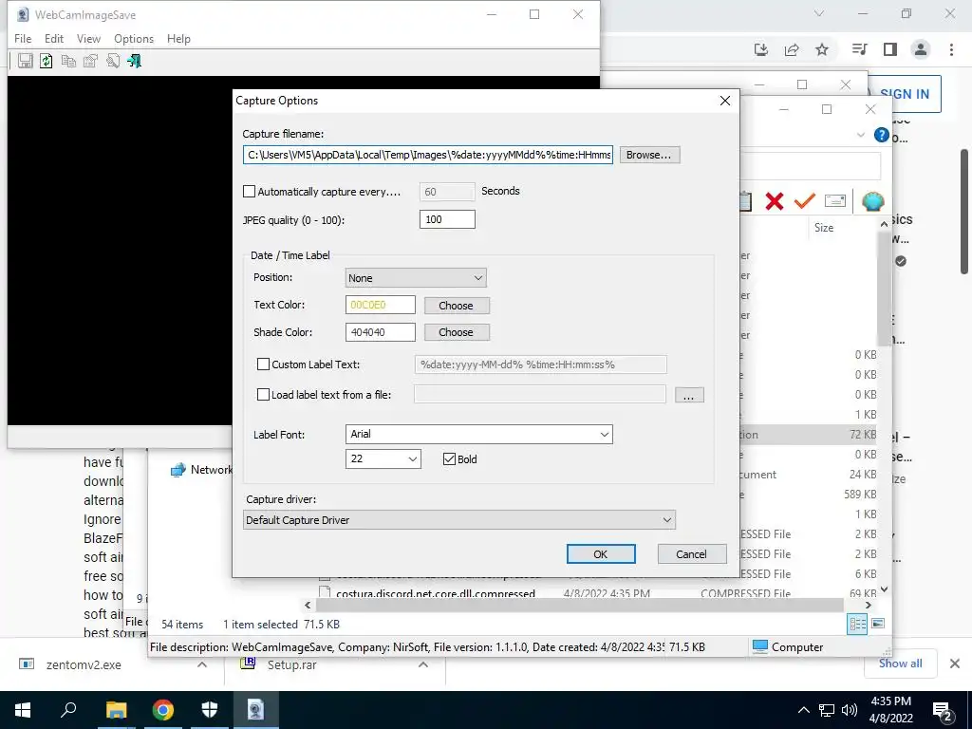This screenshot has width=972, height=729.
Task: Click the Find toolbar icon in WebCamImageSave
Action: [x=113, y=61]
